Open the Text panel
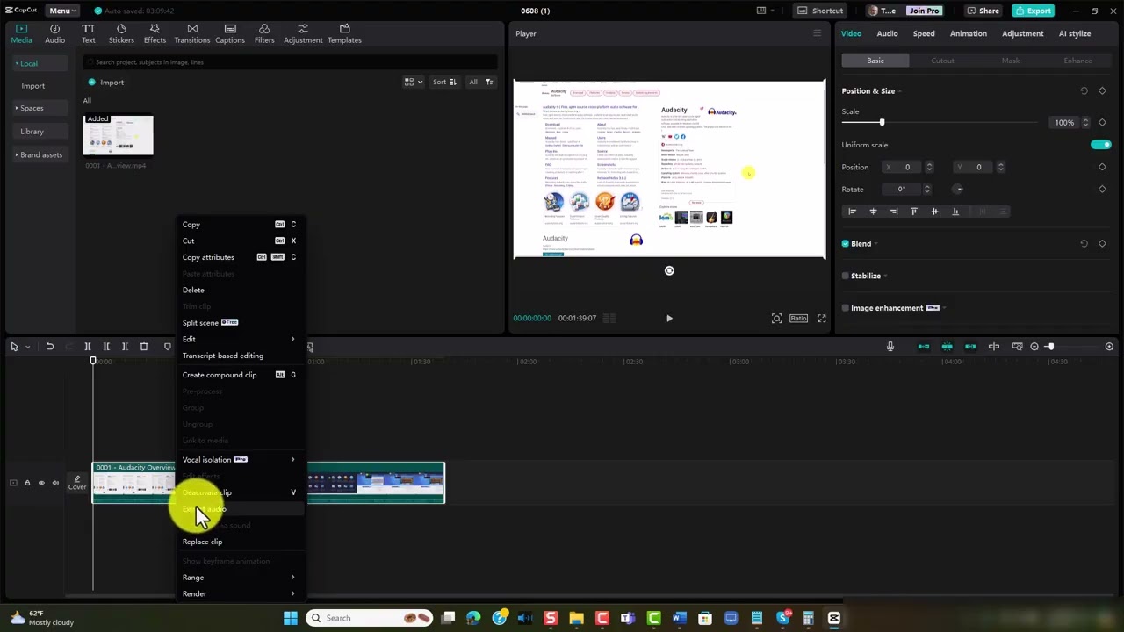Screen dimensions: 1124x632 click(x=88, y=33)
